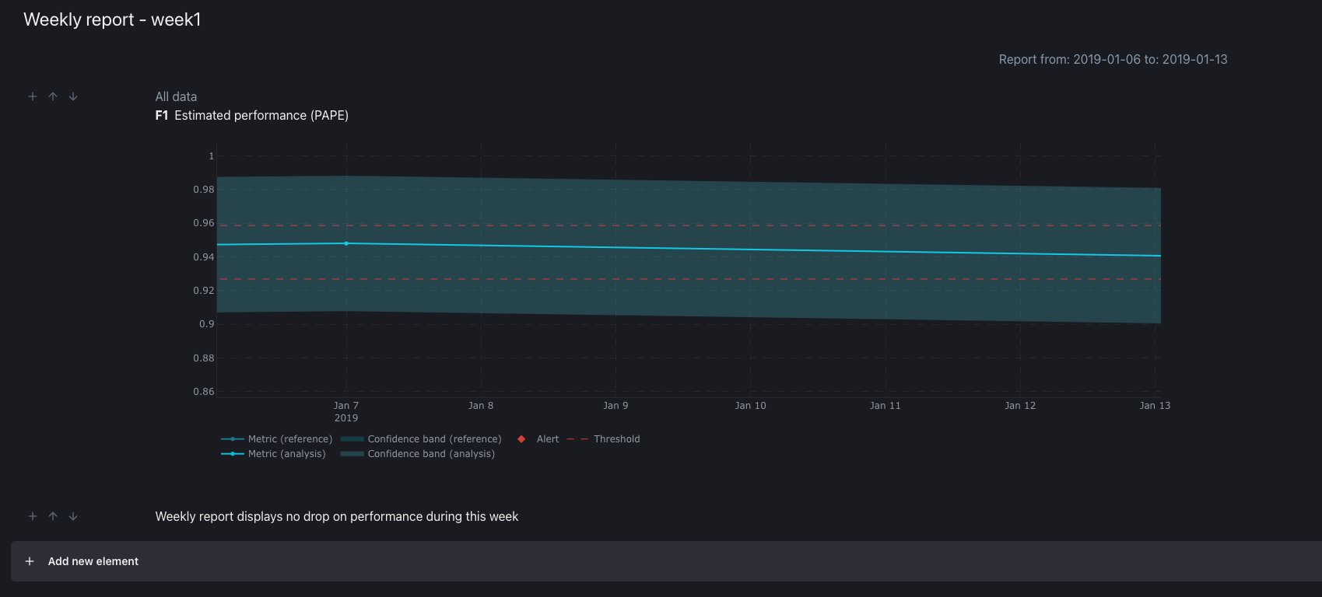The height and width of the screenshot is (597, 1322).
Task: Move the text note down with the arrow
Action: [x=73, y=516]
